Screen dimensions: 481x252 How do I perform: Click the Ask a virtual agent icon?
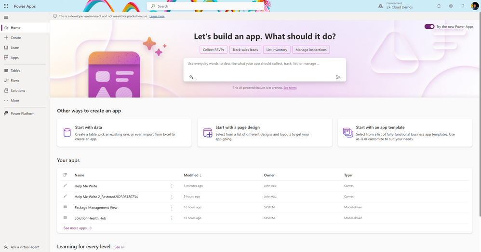[6, 247]
